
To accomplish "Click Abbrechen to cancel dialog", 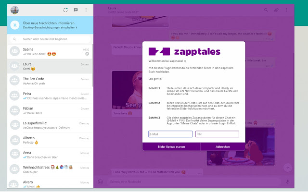I will 223,146.
